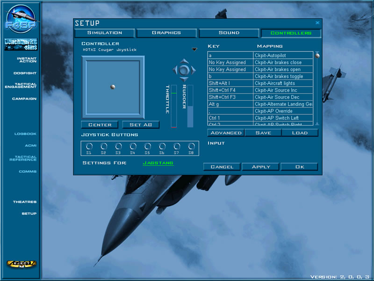Click the Benchmark Sims logo
The width and height of the screenshot is (374, 281).
pos(21,44)
